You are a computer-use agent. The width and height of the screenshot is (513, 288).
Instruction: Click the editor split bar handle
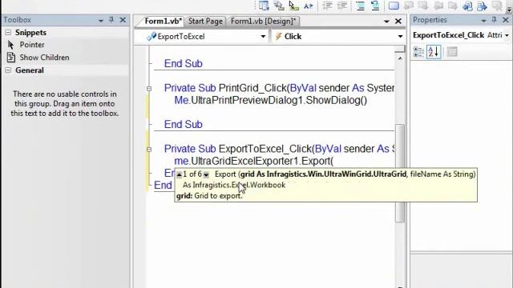[400, 49]
